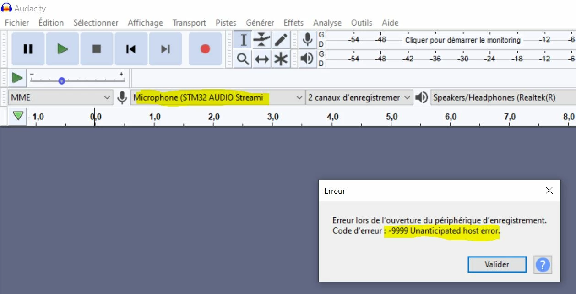Image resolution: width=576 pixels, height=294 pixels.
Task: Click the recording meter microphone icon
Action: pyautogui.click(x=307, y=40)
